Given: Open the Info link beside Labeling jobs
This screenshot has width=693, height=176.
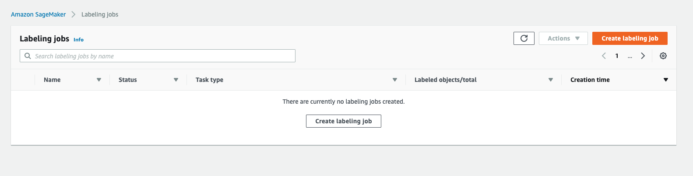Looking at the screenshot, I should tap(78, 40).
